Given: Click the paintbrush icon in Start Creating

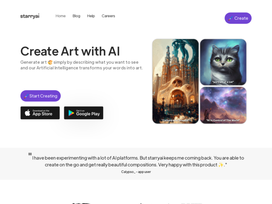Looking at the screenshot, I should pos(26,96).
